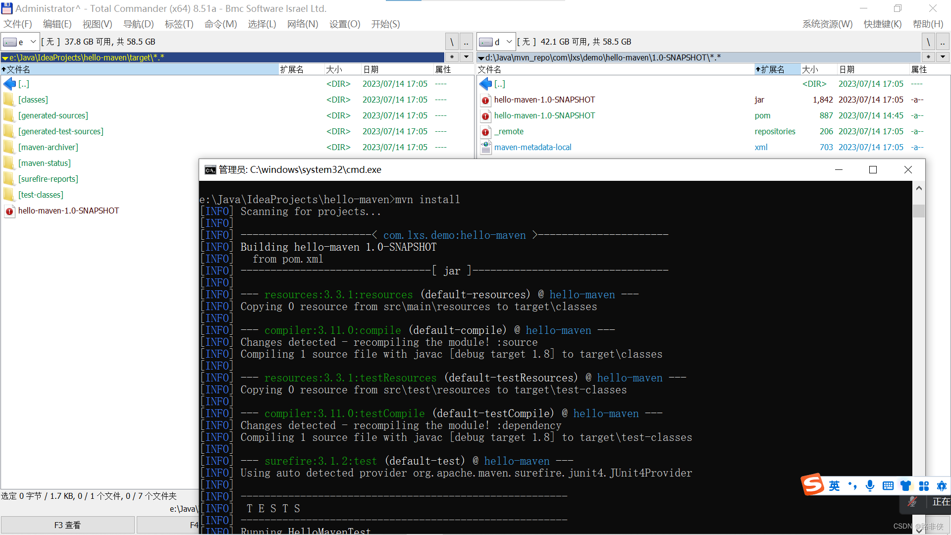The height and width of the screenshot is (535, 951).
Task: Click right panel jar file icon
Action: (x=486, y=100)
